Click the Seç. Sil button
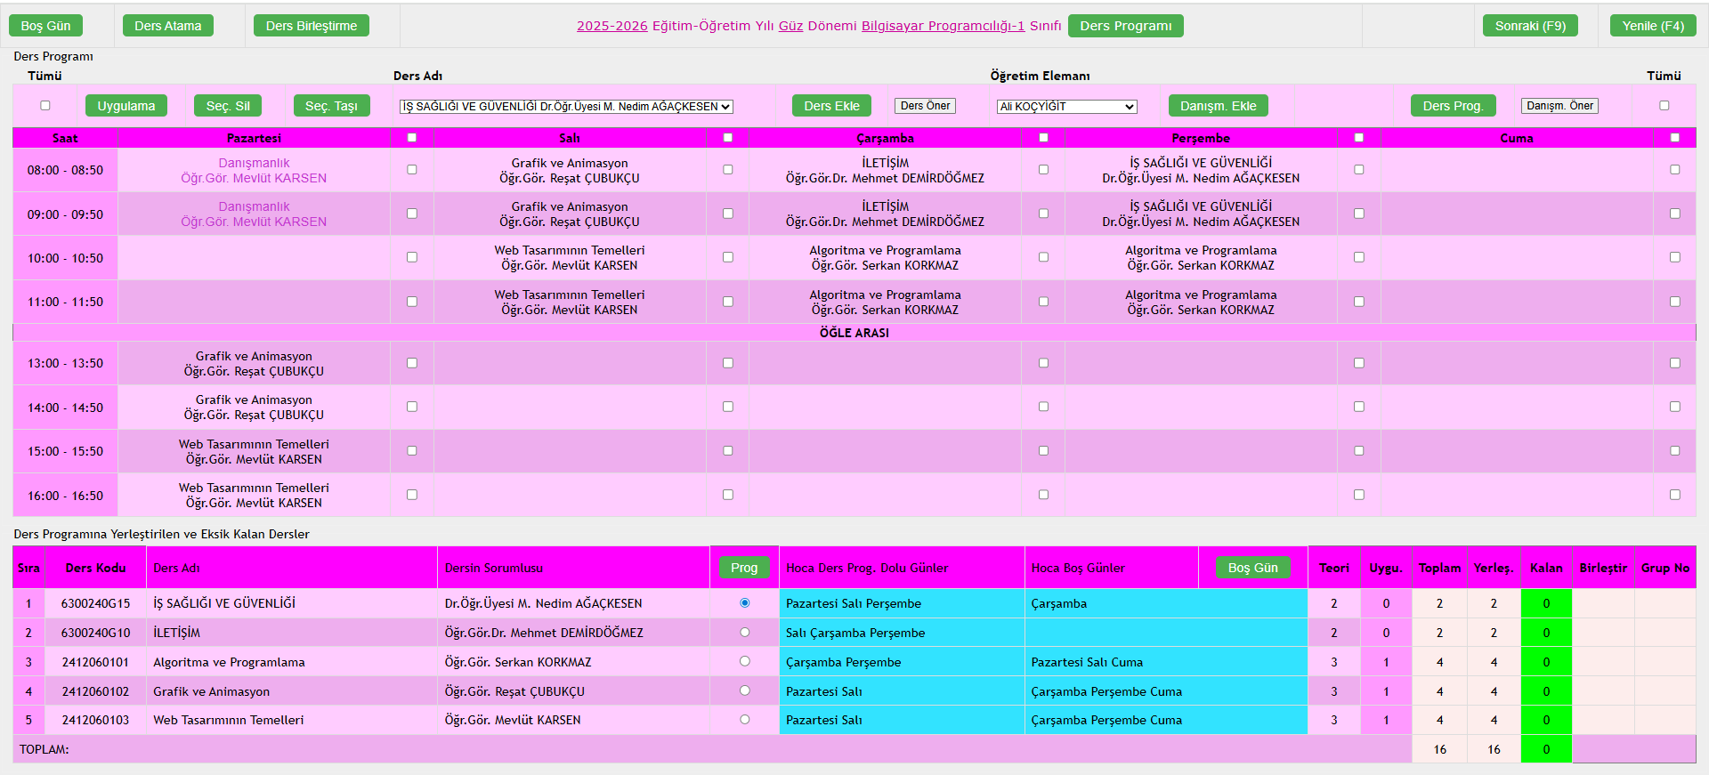The image size is (1709, 775). point(228,106)
